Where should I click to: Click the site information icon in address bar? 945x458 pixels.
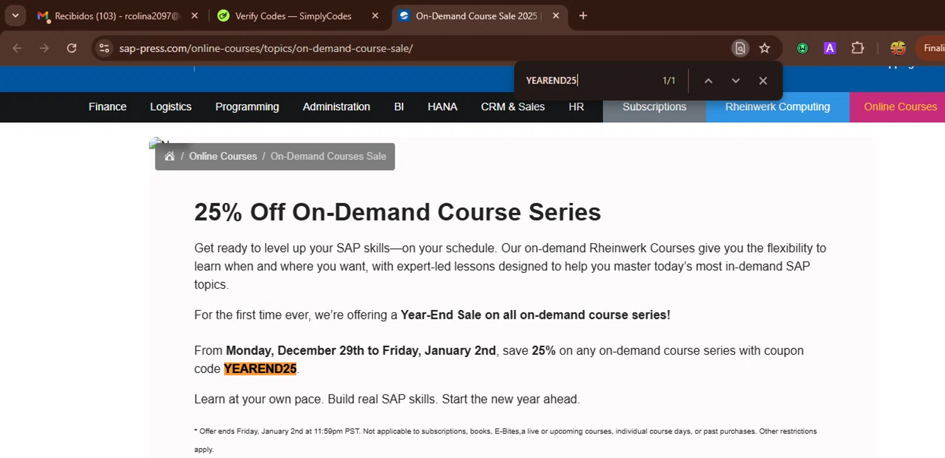(x=105, y=49)
